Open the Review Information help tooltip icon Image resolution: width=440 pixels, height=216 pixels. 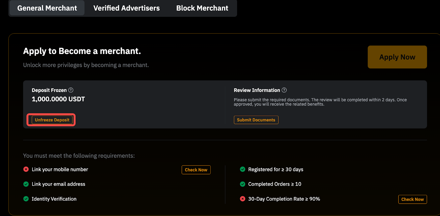[284, 90]
